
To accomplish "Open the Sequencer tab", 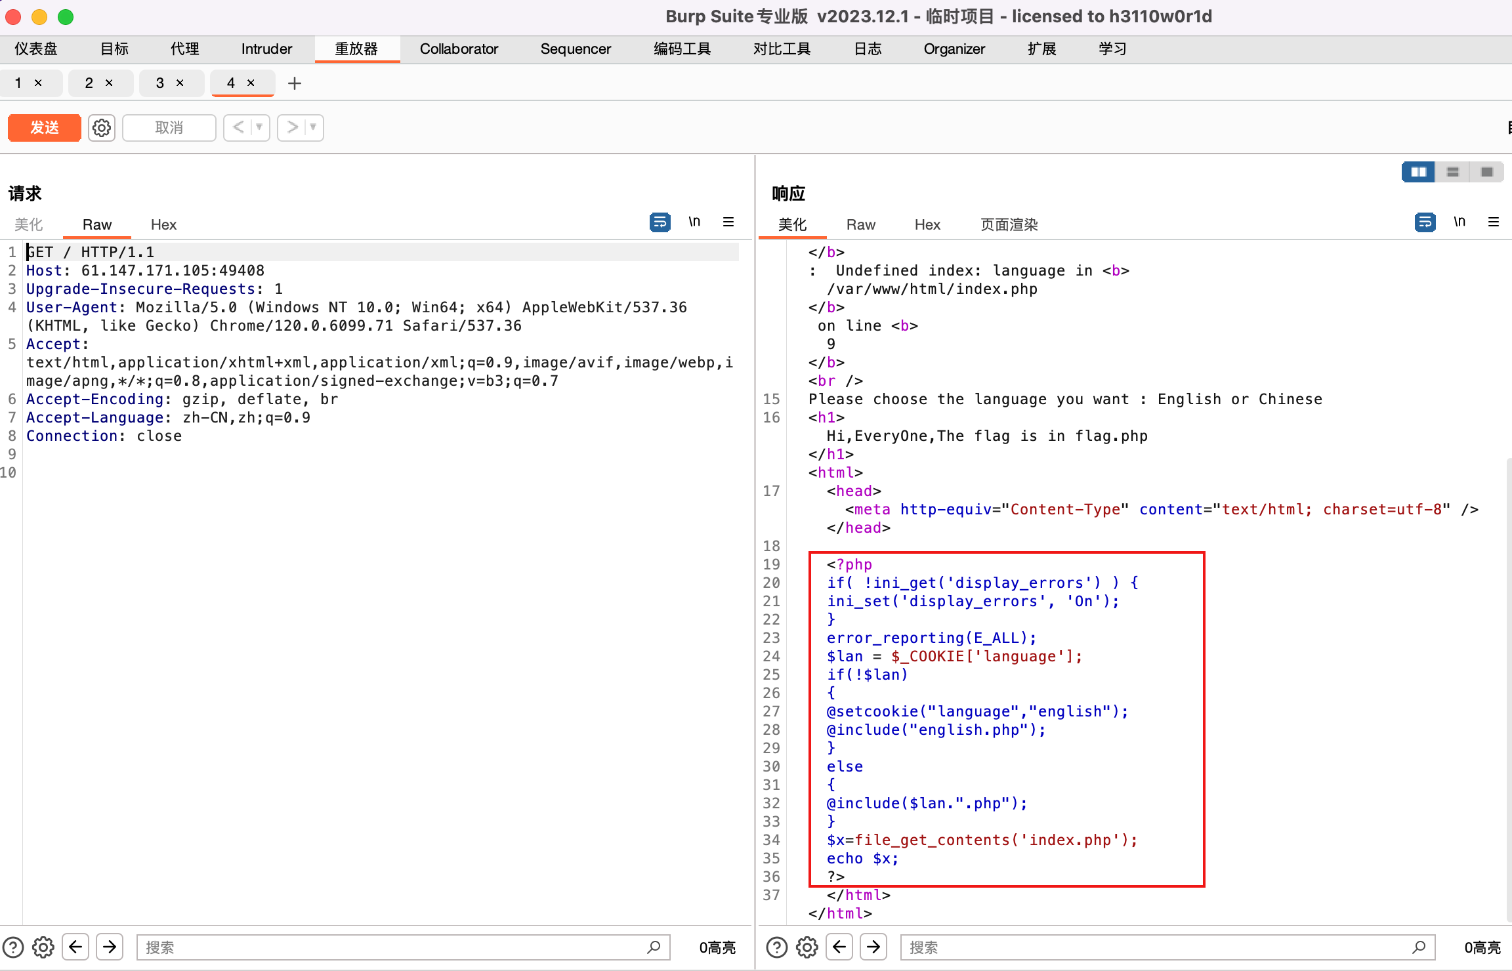I will 576,49.
